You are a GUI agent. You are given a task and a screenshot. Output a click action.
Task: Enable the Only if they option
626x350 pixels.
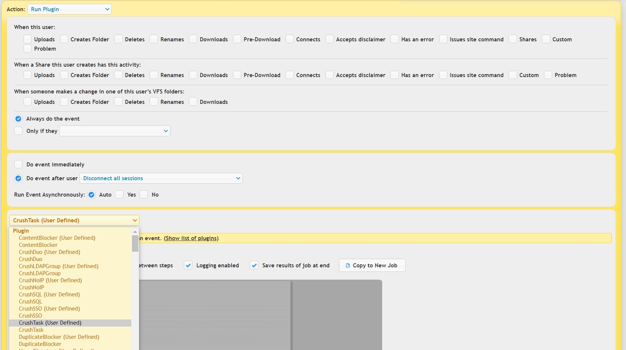tap(18, 131)
